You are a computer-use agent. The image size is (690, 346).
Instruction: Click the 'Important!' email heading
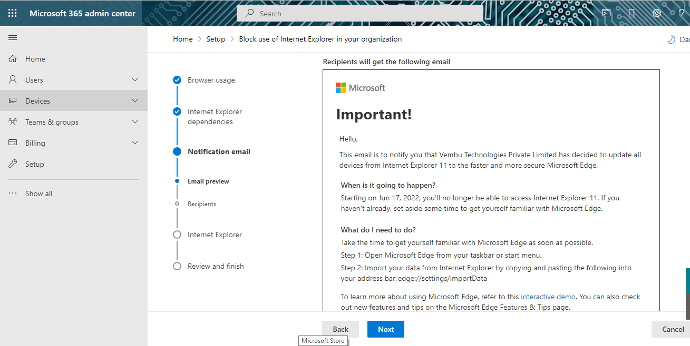[x=374, y=114]
